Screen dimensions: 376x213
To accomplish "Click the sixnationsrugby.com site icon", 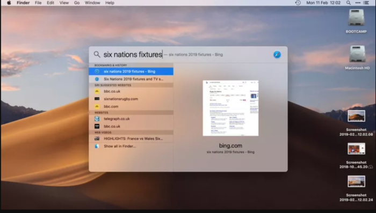I will coord(97,99).
